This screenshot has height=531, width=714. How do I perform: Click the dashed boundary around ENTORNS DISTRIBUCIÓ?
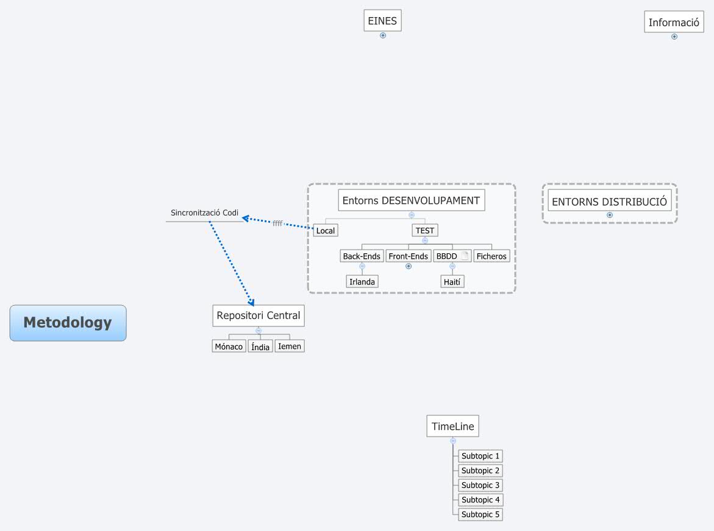tap(610, 183)
